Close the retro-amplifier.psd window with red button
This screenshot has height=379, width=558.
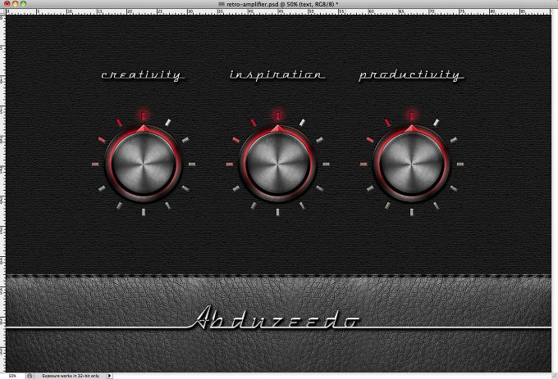tap(7, 4)
